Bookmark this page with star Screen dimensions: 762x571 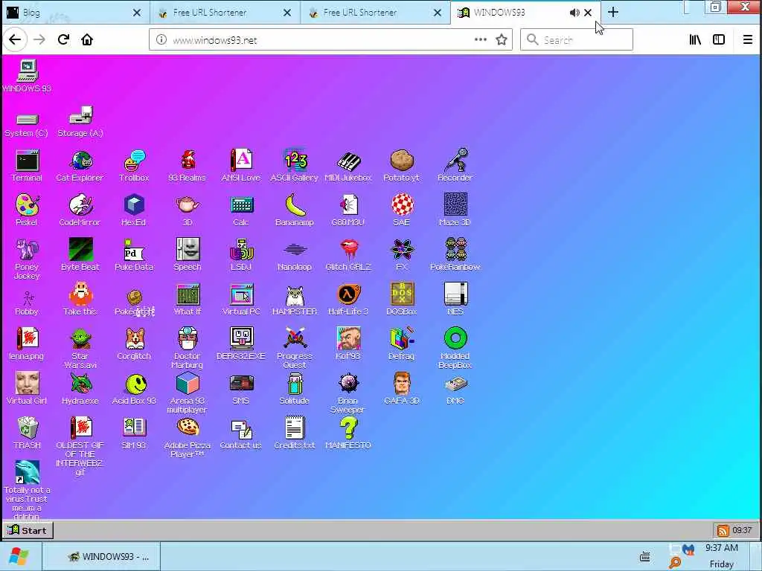point(502,40)
